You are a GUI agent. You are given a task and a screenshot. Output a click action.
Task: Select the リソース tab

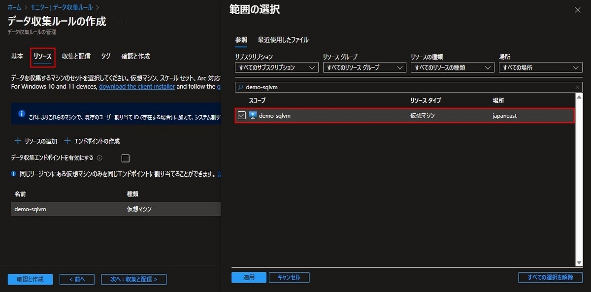pos(42,57)
